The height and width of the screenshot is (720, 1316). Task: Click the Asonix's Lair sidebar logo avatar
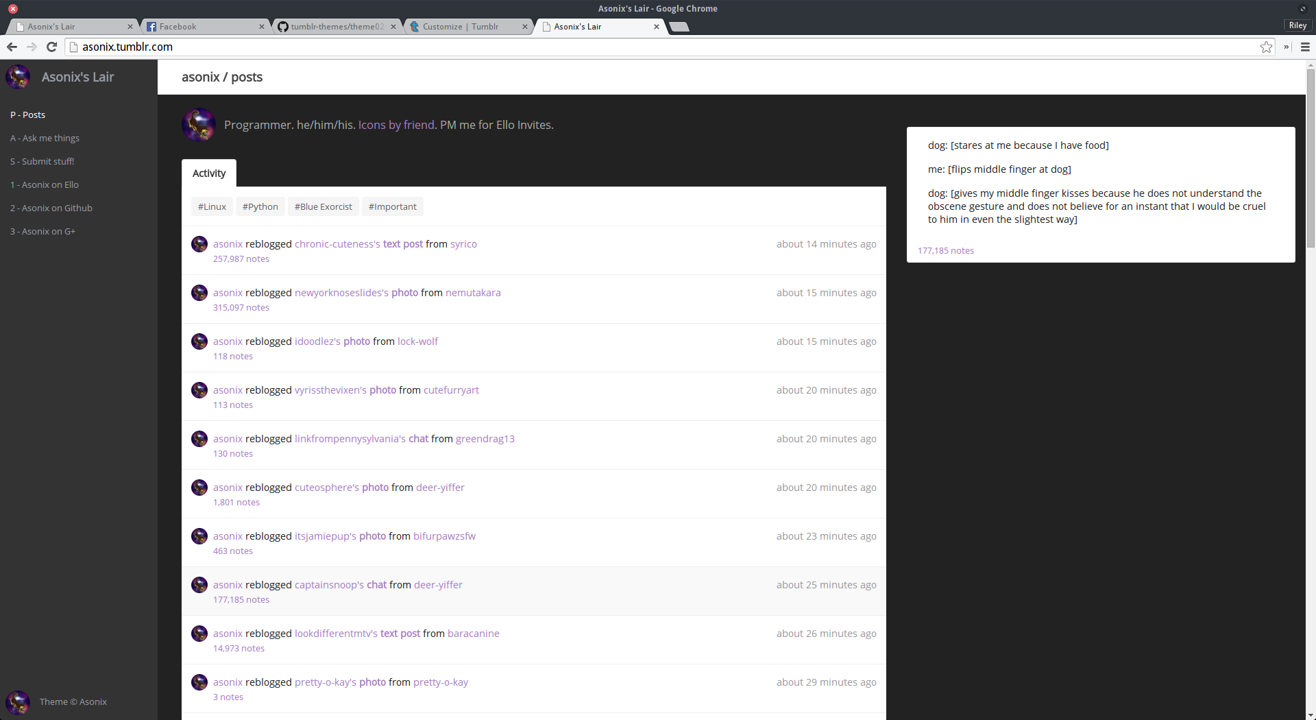click(18, 77)
